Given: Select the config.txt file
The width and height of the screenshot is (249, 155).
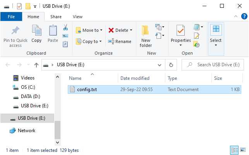Looking at the screenshot, I should (x=155, y=90).
